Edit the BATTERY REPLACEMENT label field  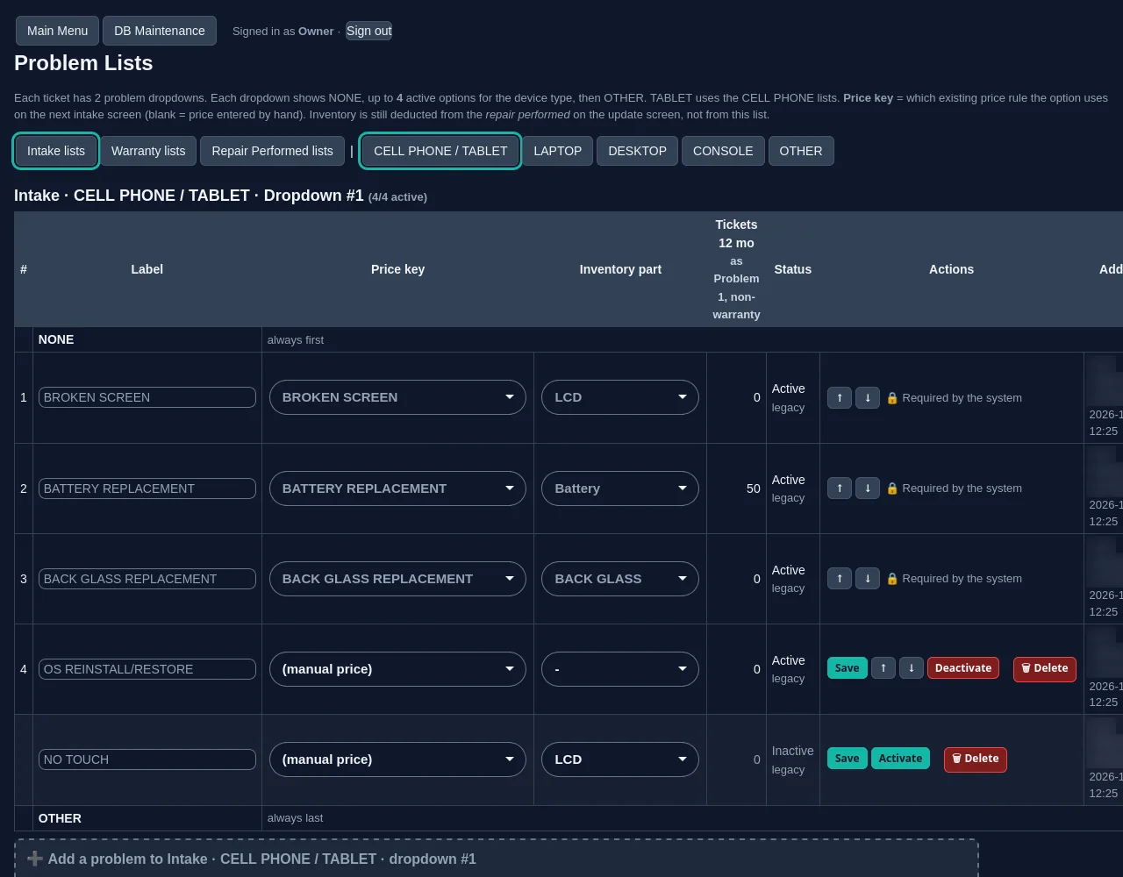point(147,488)
